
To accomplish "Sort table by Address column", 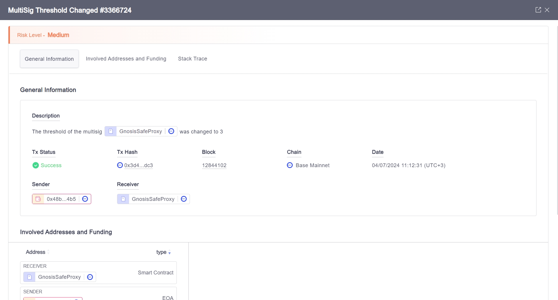I will [x=36, y=252].
